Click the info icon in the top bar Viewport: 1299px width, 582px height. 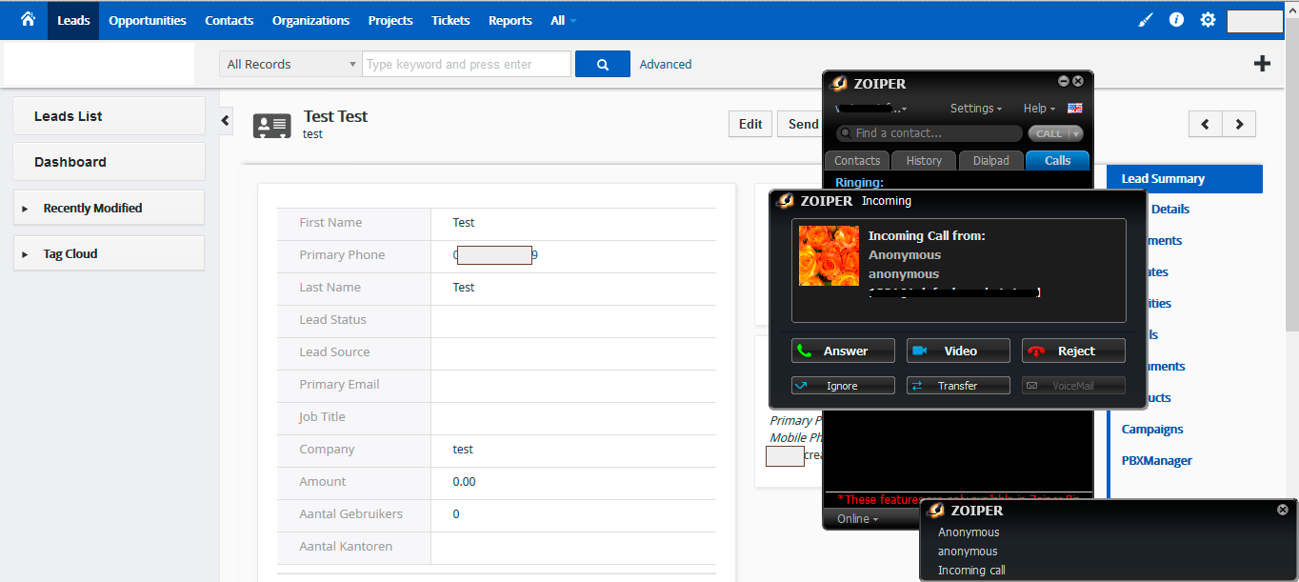[x=1176, y=19]
